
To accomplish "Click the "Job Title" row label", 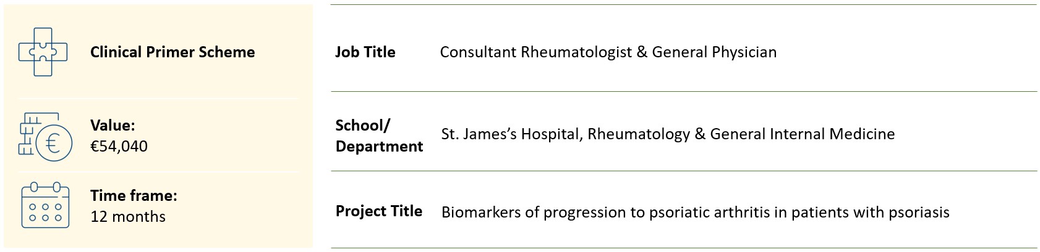I will click(365, 52).
